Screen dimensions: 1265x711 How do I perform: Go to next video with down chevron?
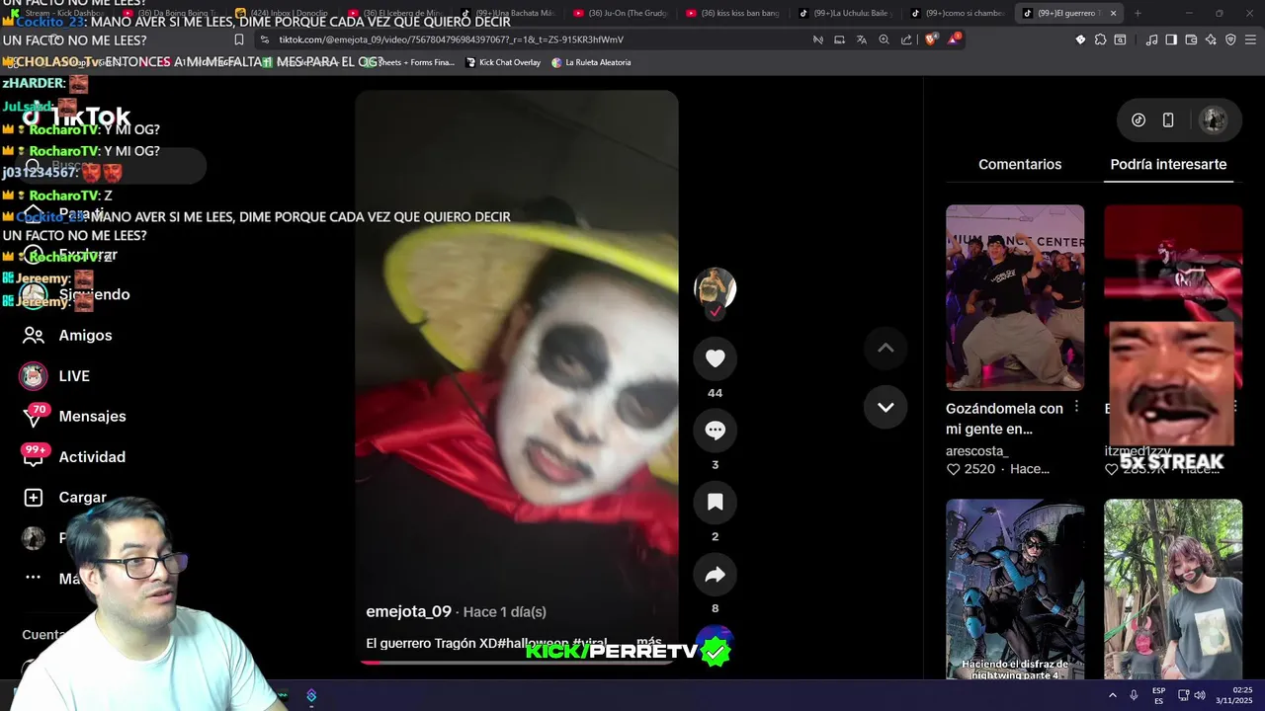pos(885,407)
